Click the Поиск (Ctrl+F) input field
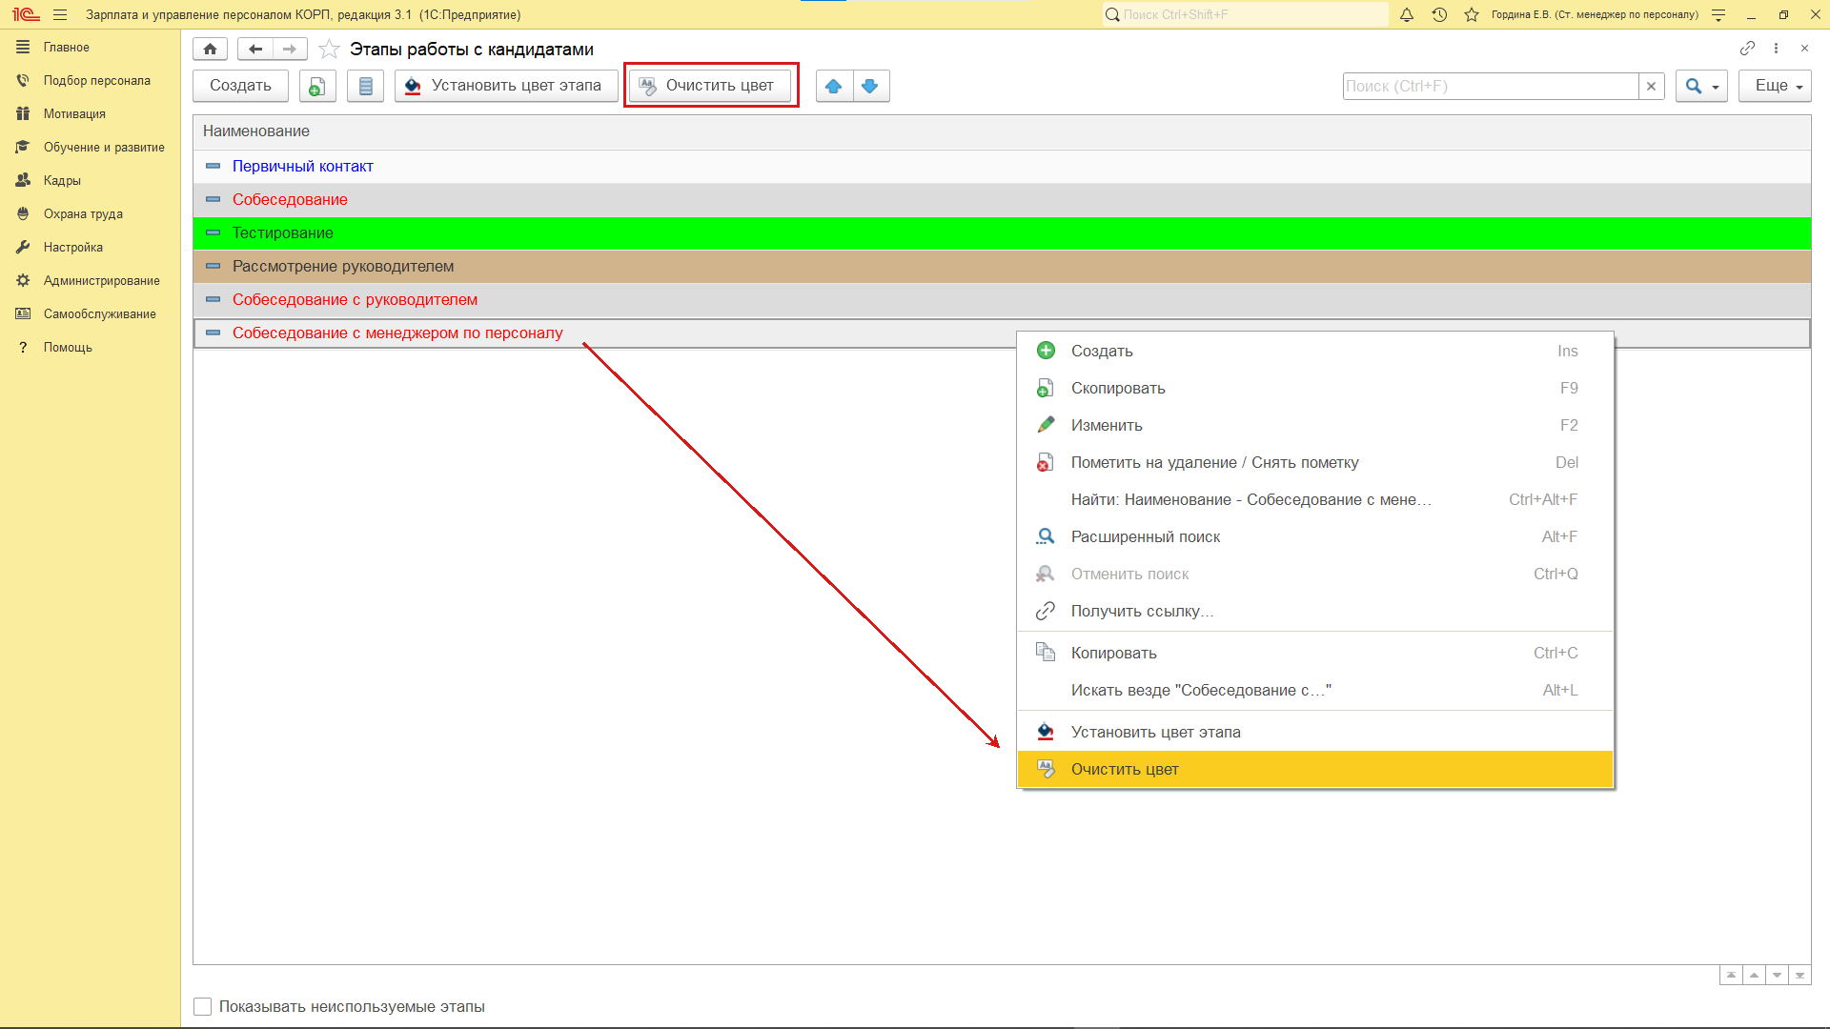This screenshot has width=1830, height=1029. 1490,86
